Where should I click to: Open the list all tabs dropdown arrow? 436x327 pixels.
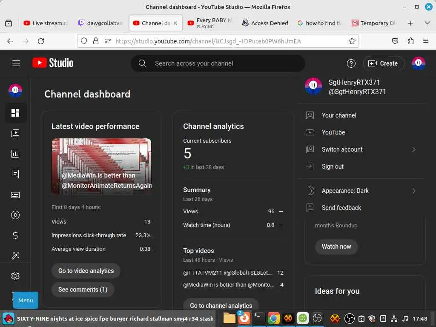coord(427,23)
